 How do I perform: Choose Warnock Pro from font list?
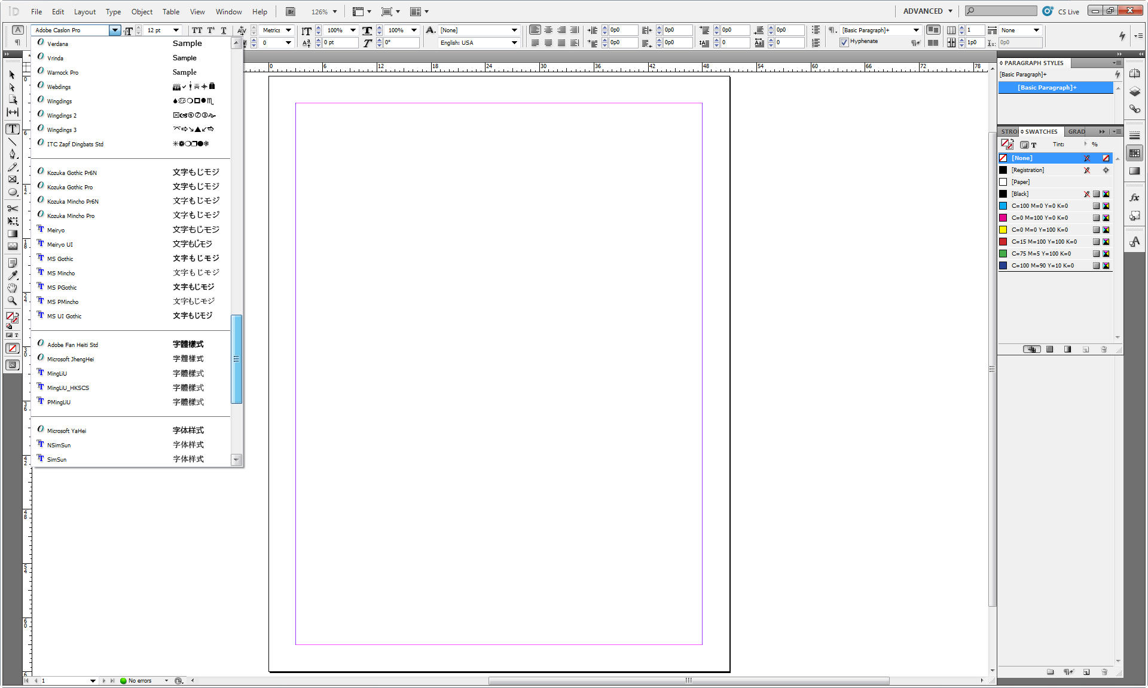(x=130, y=72)
